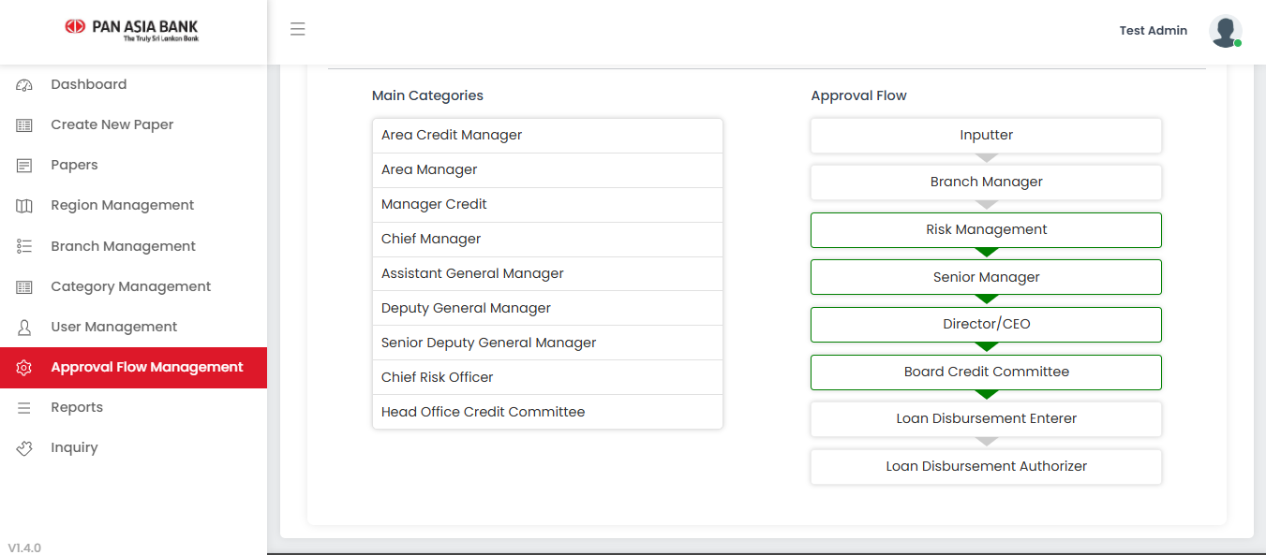Click the User Management person icon
The height and width of the screenshot is (555, 1266).
24,328
